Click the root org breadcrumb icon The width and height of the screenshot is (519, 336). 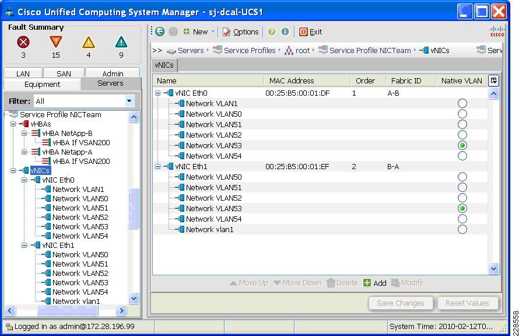point(289,51)
